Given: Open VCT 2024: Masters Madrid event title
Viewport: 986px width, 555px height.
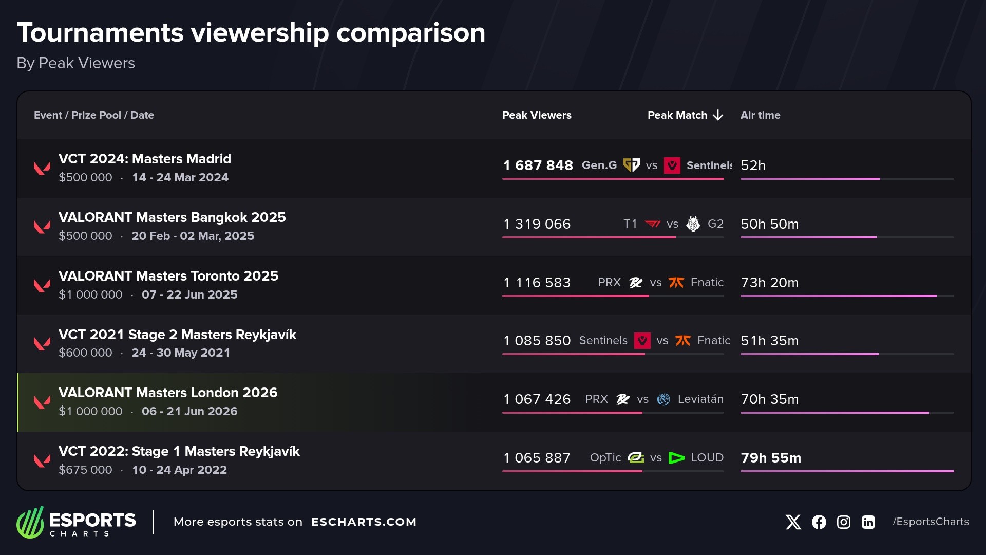Looking at the screenshot, I should [x=145, y=159].
